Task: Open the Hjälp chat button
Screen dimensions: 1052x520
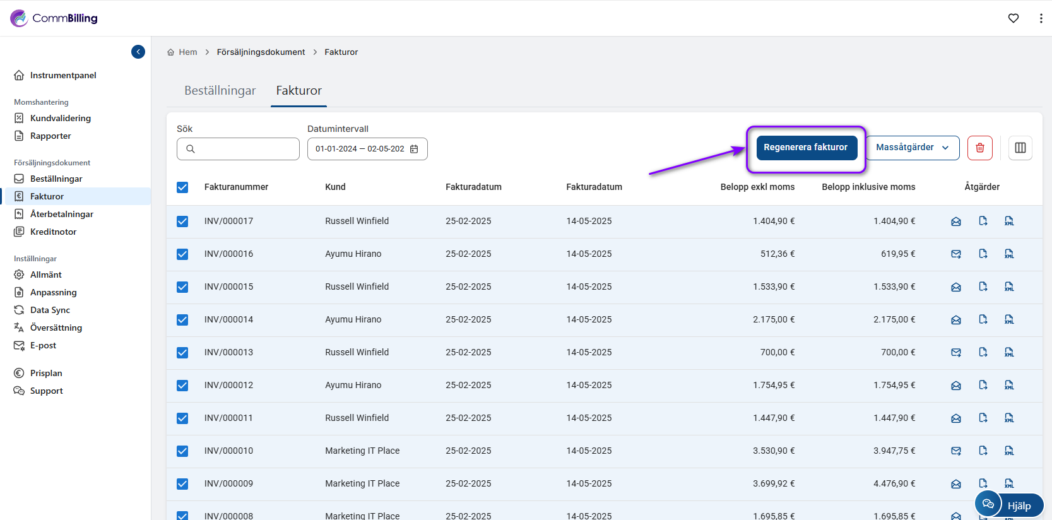Action: point(1008,505)
